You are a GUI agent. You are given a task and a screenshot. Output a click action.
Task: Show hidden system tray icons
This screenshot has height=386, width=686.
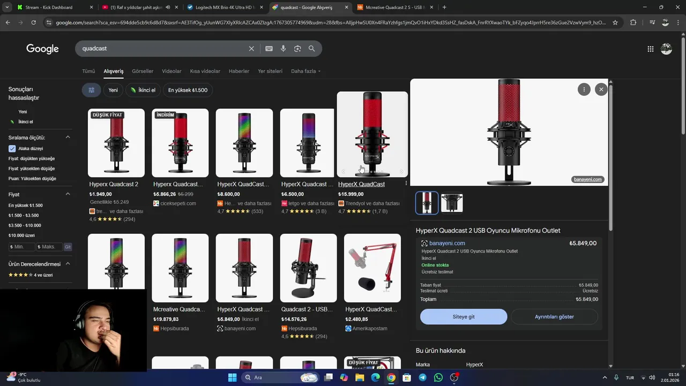tap(605, 377)
